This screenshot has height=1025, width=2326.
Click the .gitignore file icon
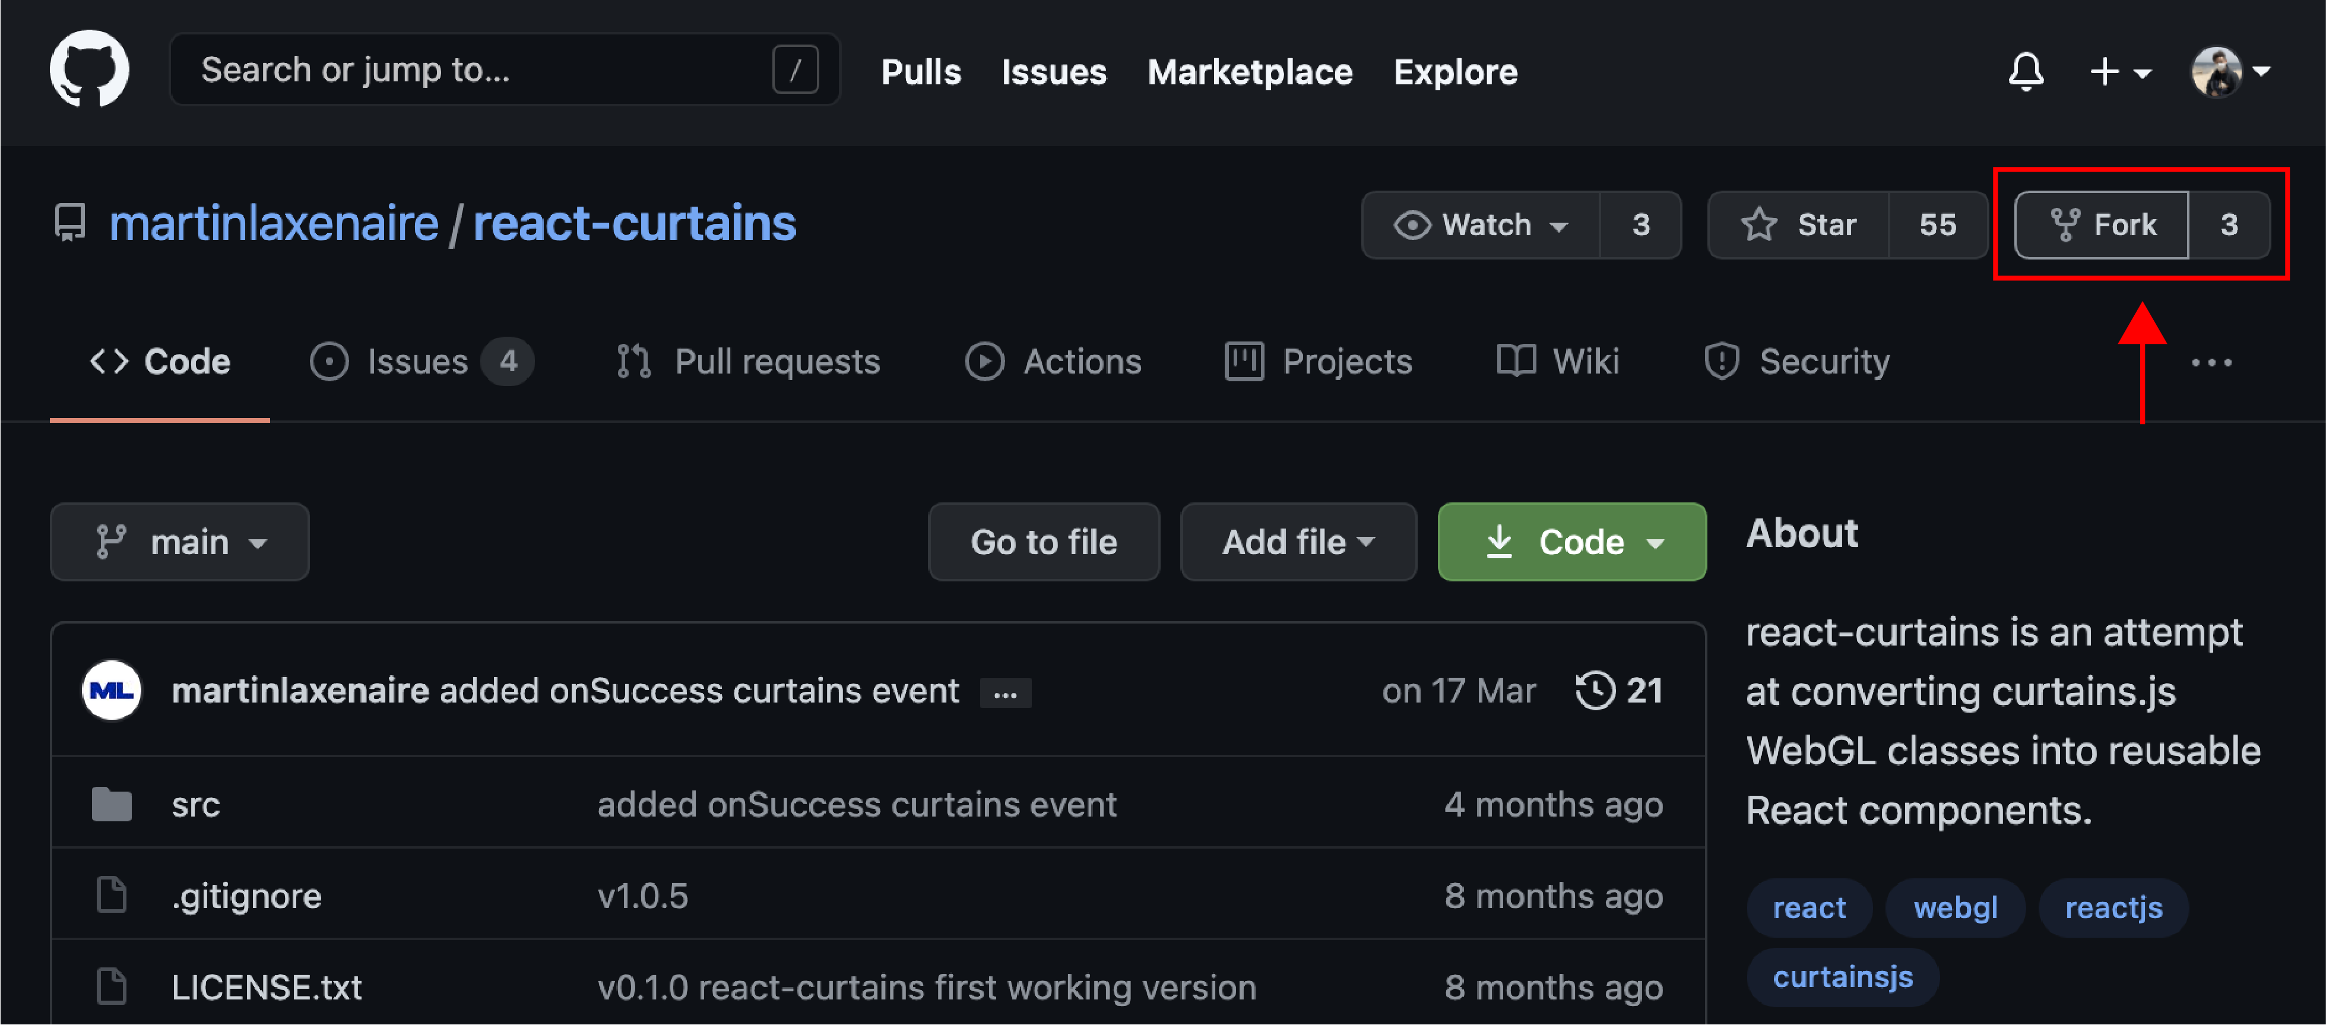point(111,895)
